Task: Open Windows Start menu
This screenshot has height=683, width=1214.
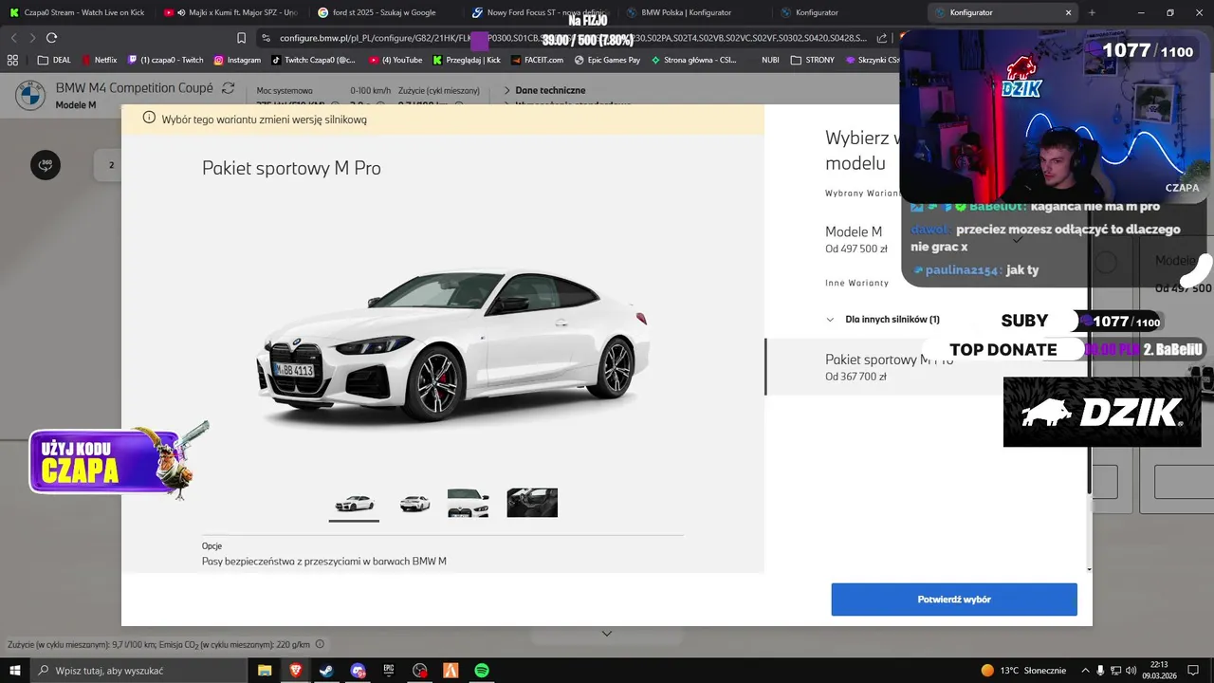Action: click(16, 671)
